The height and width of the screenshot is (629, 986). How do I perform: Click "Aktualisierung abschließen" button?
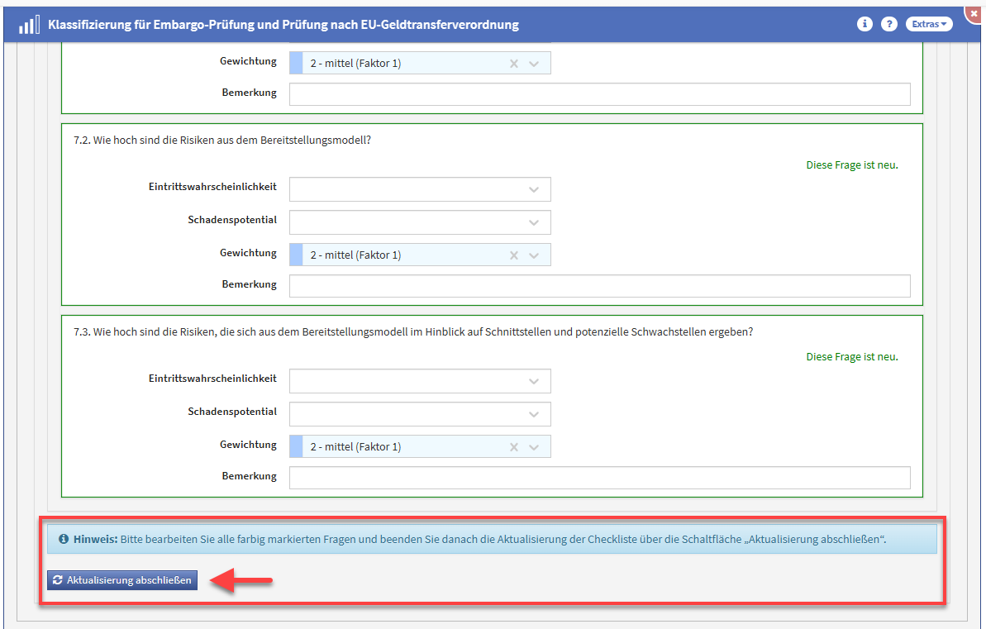click(x=121, y=580)
